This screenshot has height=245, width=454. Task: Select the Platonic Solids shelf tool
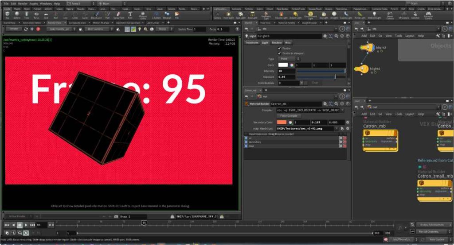[143, 15]
